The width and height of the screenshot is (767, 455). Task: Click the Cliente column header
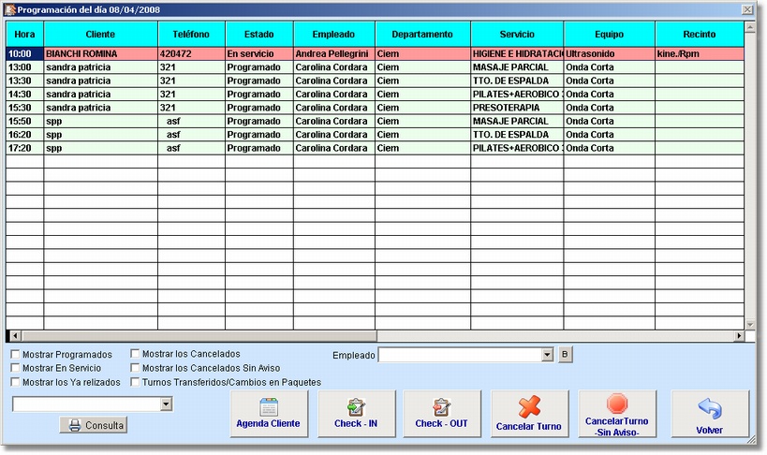click(100, 35)
